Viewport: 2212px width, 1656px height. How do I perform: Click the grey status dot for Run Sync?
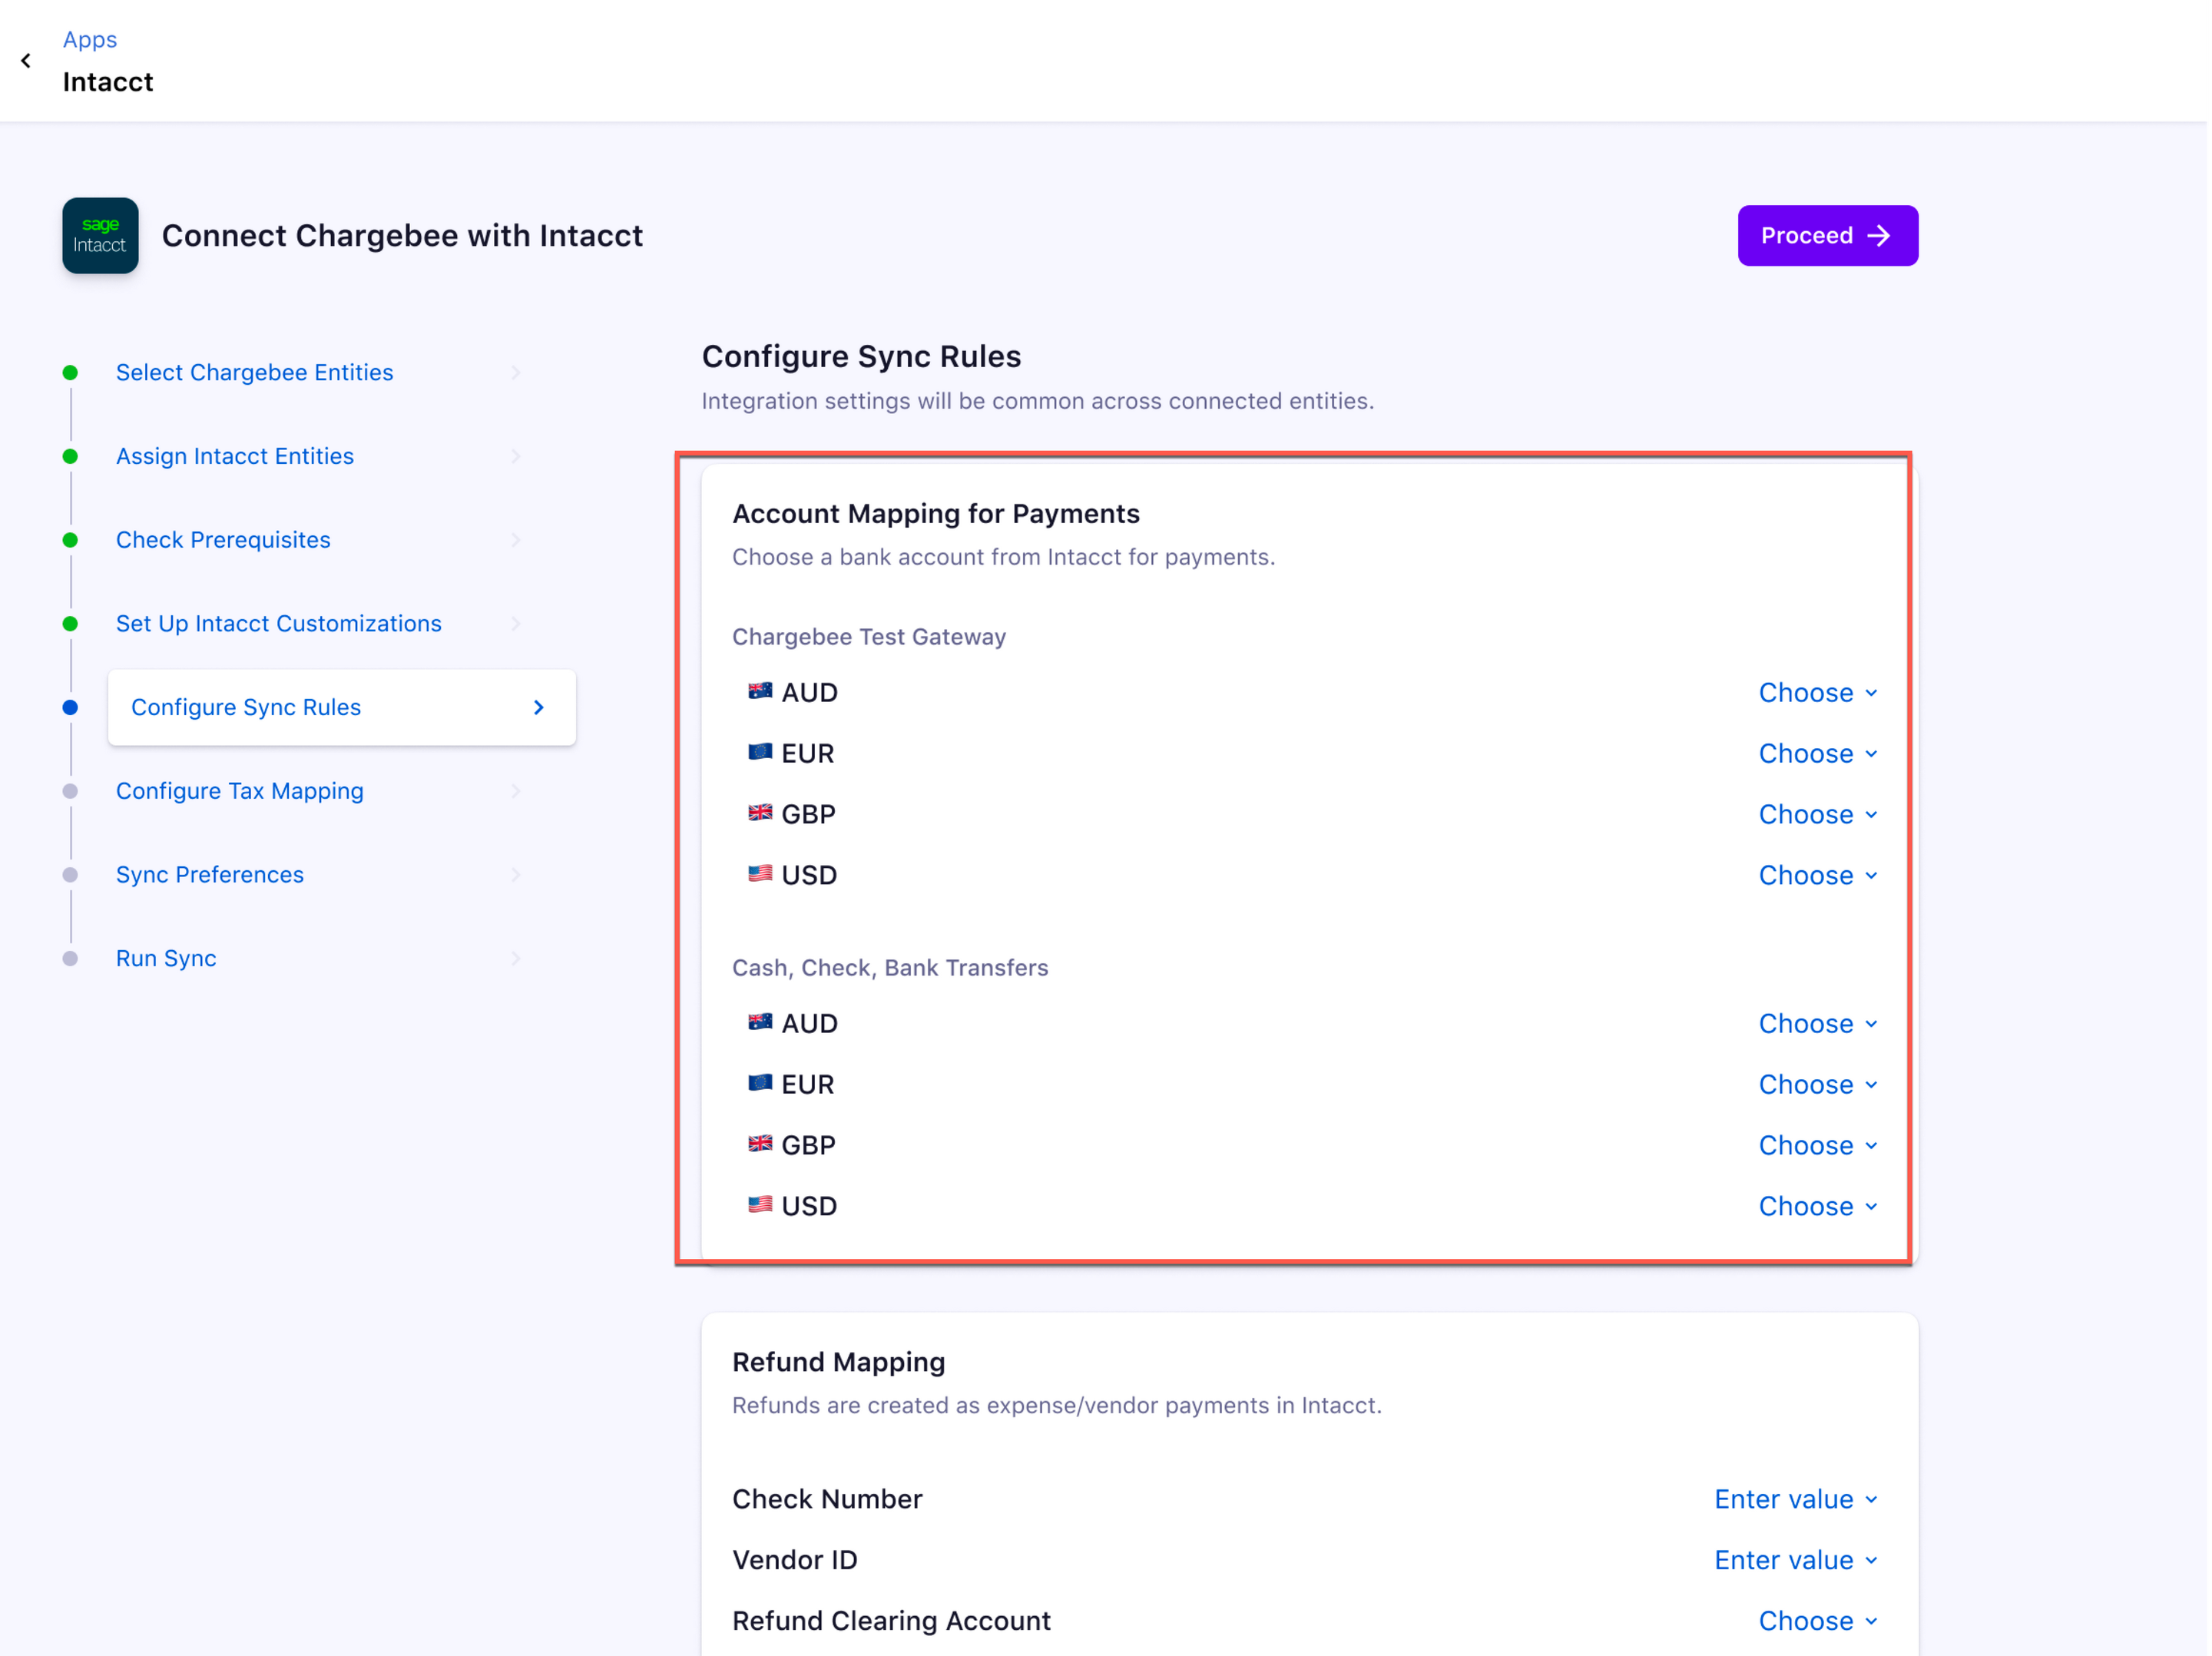point(70,960)
